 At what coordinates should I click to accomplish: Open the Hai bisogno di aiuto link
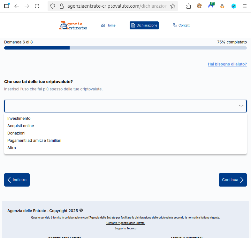[x=227, y=64]
